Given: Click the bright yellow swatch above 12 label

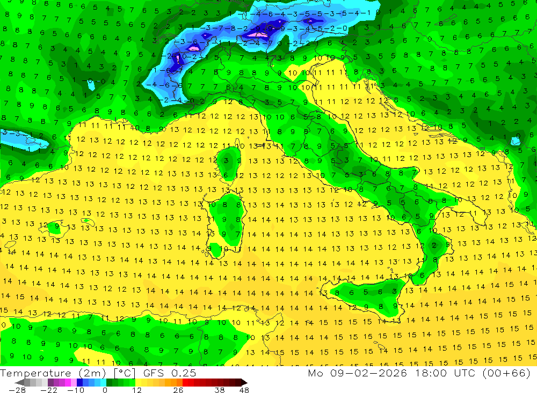Looking at the screenshot, I should point(139,382).
